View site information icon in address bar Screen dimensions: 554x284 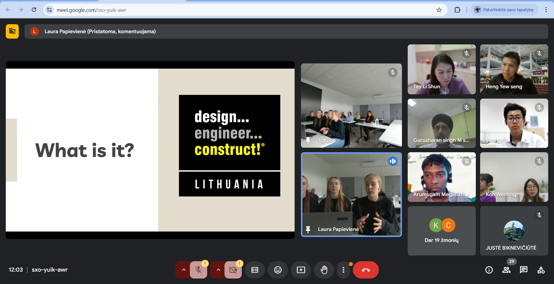pyautogui.click(x=49, y=10)
